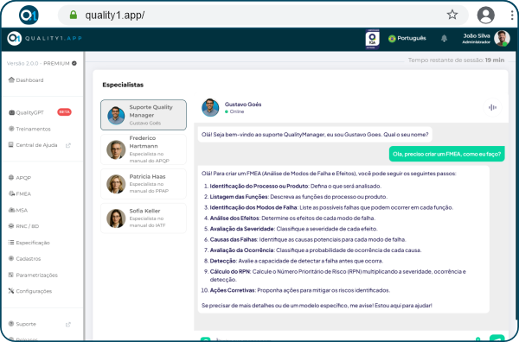Select Frederico Hartmann APQP specialist
519x342 pixels.
coord(144,149)
